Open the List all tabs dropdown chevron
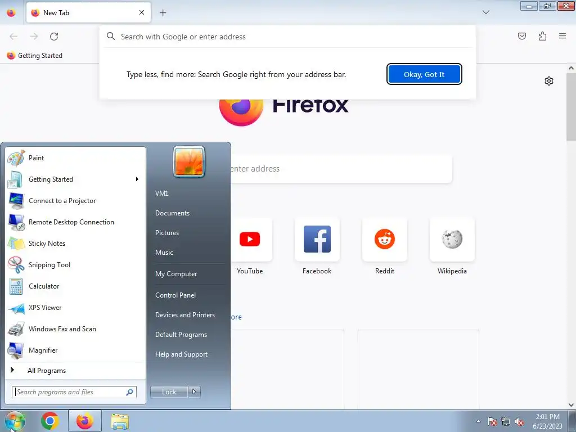The height and width of the screenshot is (432, 576). tap(485, 12)
